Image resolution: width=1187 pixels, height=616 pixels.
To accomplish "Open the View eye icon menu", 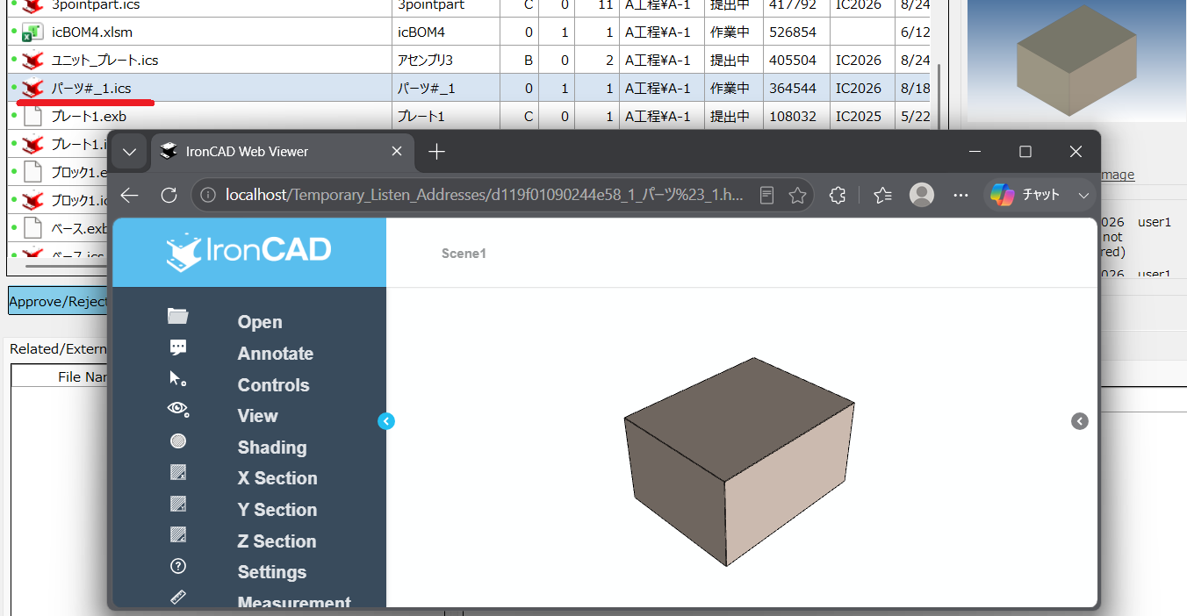I will 178,409.
